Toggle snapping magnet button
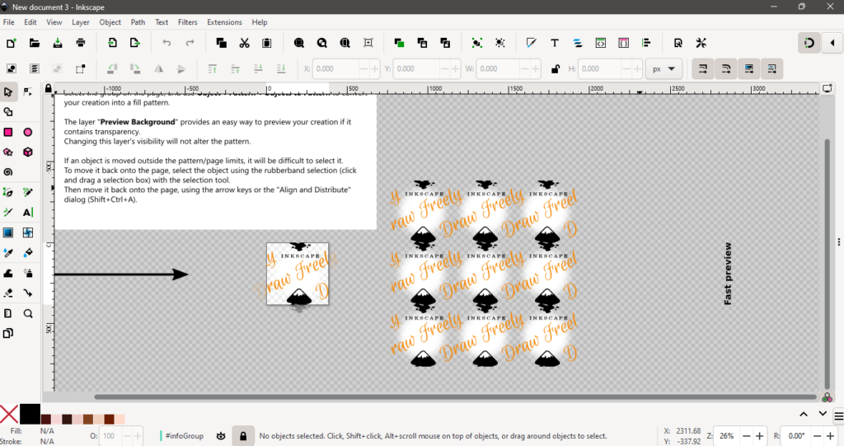The height and width of the screenshot is (446, 844). coord(809,43)
